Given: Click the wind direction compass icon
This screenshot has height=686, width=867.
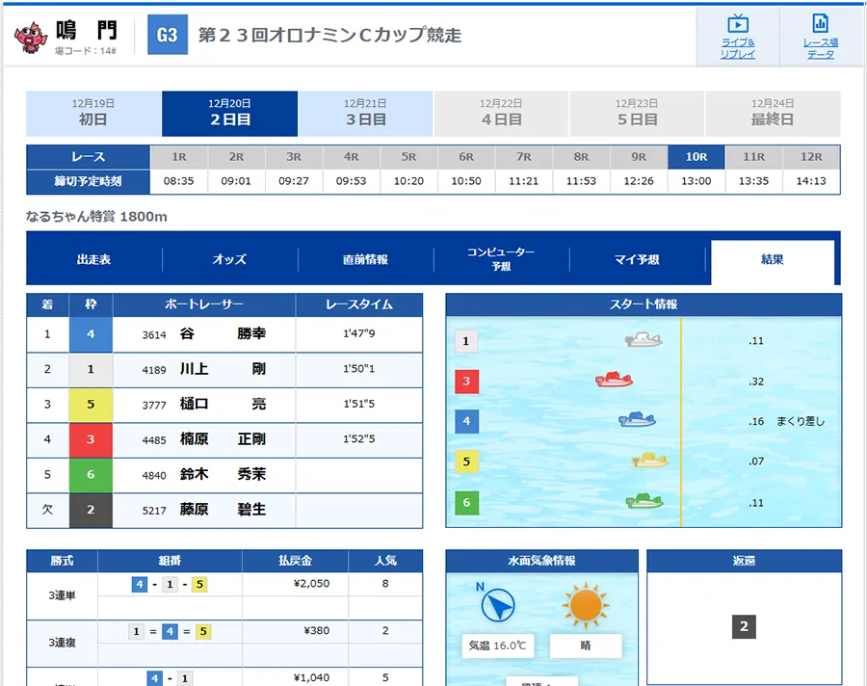Looking at the screenshot, I should [x=498, y=605].
